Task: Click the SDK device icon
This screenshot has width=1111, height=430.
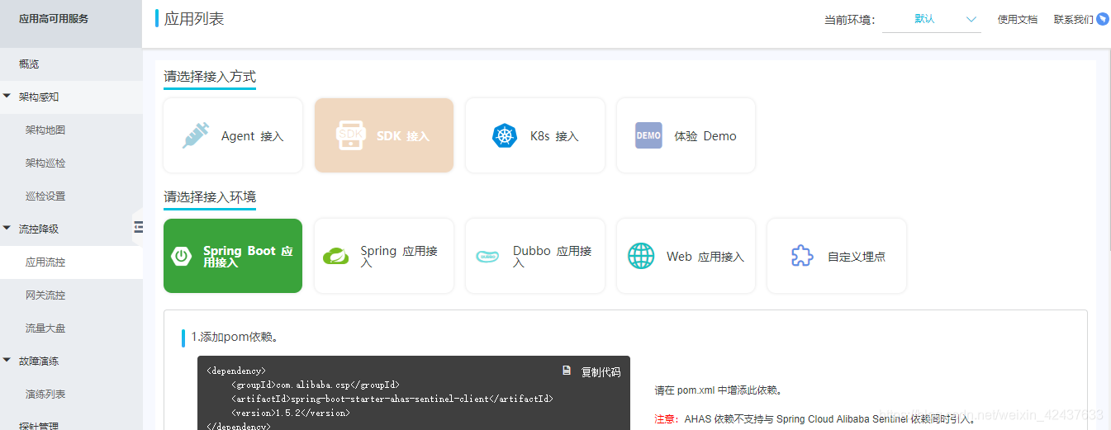Action: tap(350, 135)
